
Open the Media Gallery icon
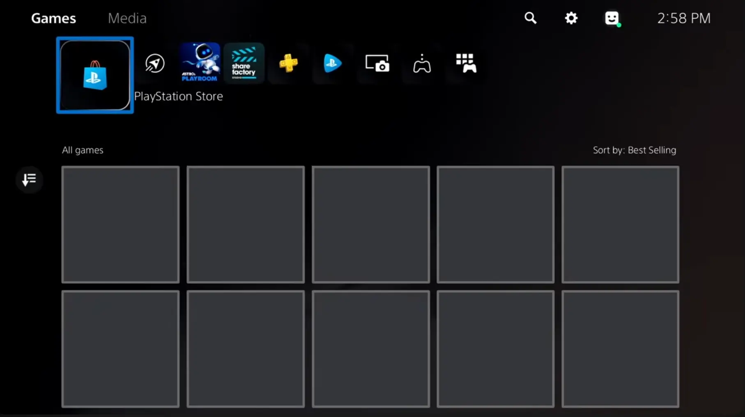(x=377, y=63)
